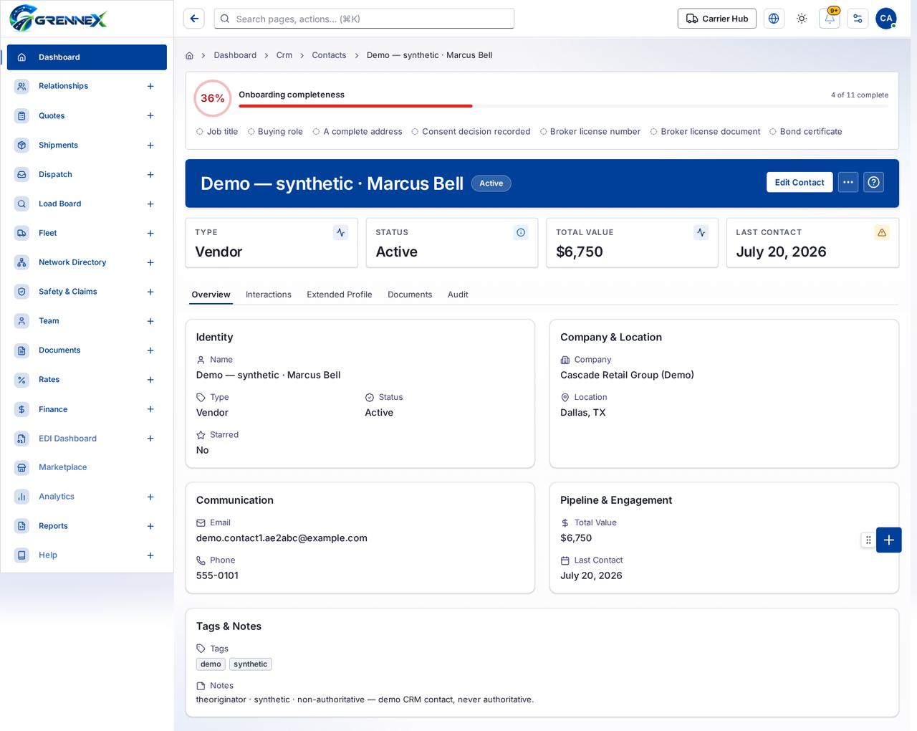
Task: Open the Documents tab
Action: pos(410,295)
